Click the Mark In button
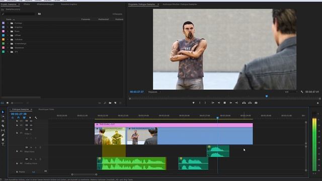Screen dimensions: 322x181 (200, 103)
